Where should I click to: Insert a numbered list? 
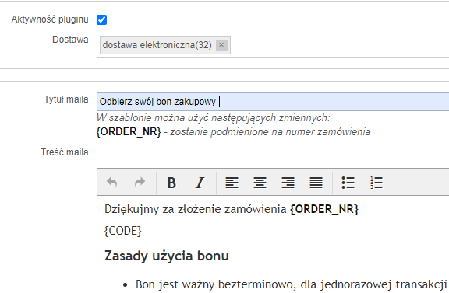coord(376,183)
